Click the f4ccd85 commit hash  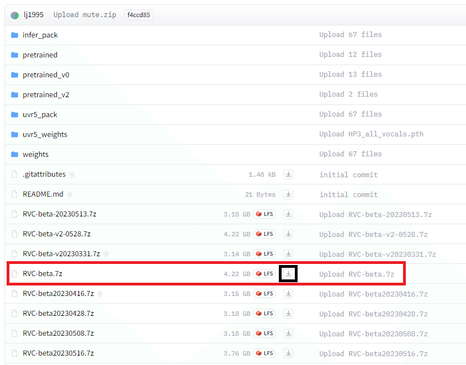pos(138,14)
